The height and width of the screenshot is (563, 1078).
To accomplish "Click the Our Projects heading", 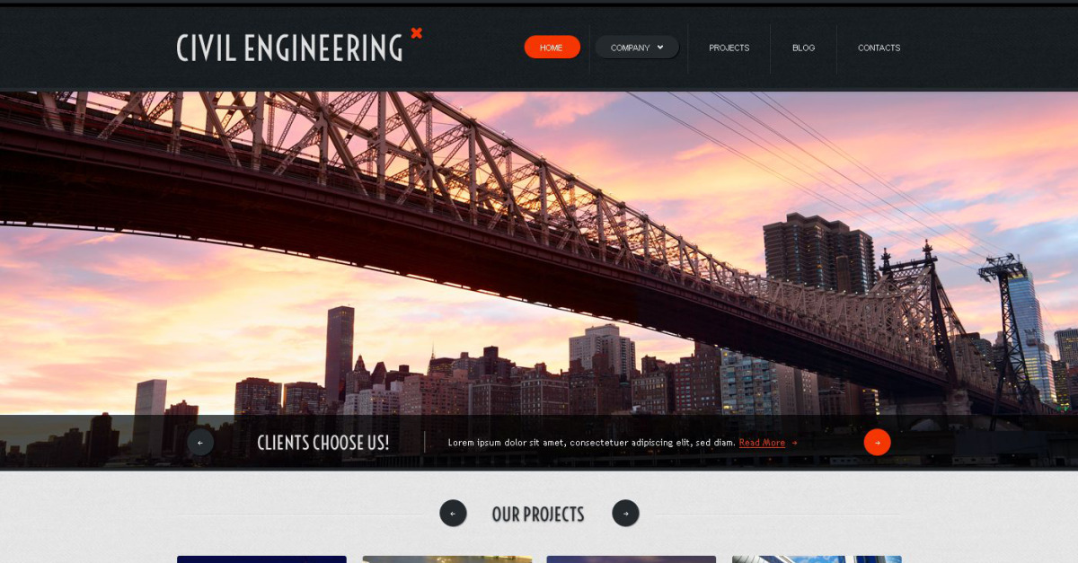I will pos(538,514).
